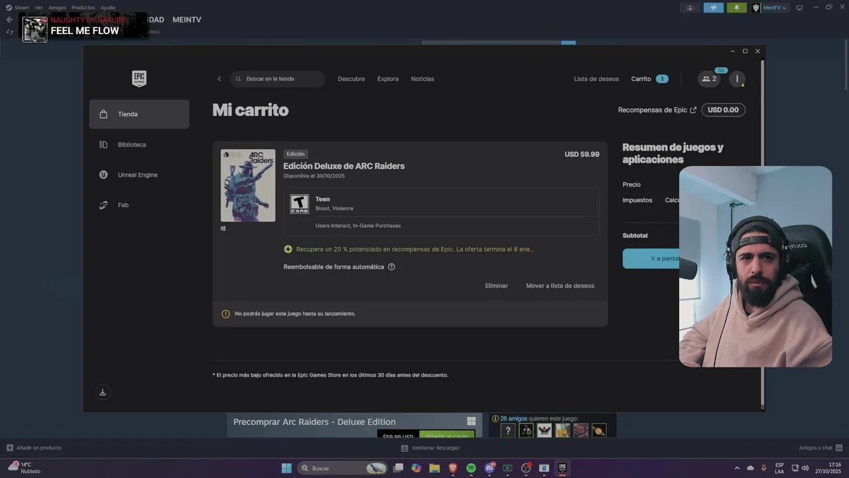Click Eliminar to remove the item
This screenshot has height=478, width=849.
coord(497,286)
